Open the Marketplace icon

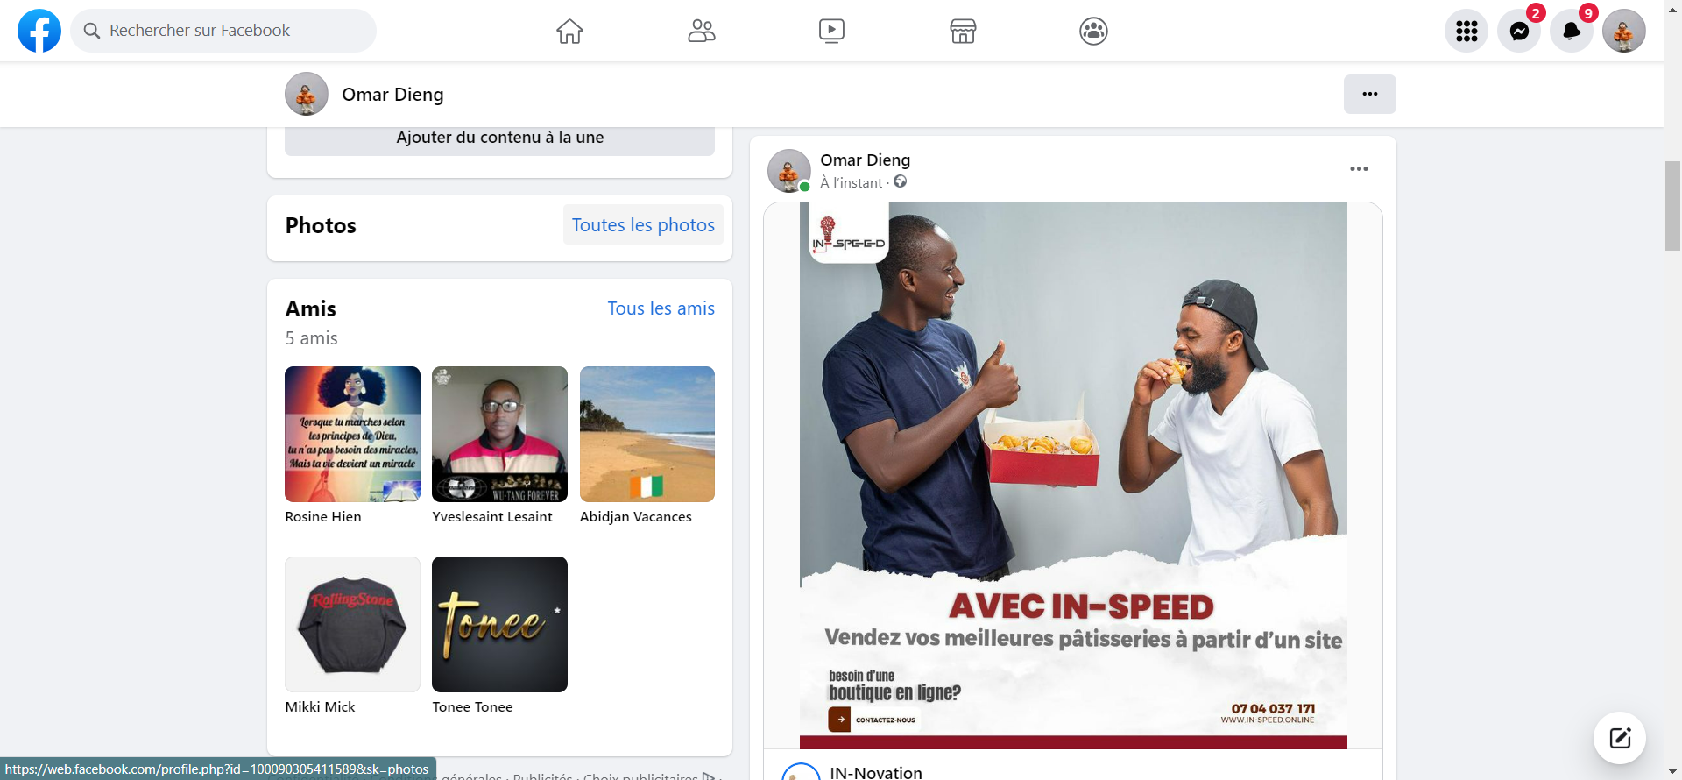point(963,31)
